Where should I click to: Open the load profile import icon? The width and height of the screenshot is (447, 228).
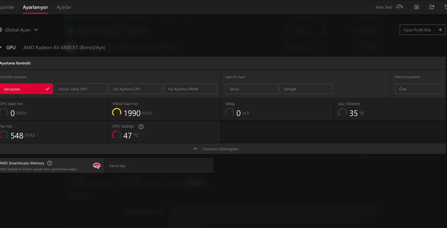417,7
